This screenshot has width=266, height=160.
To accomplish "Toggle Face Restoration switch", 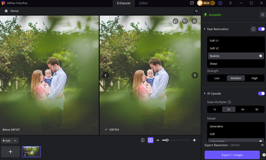I will click(261, 29).
